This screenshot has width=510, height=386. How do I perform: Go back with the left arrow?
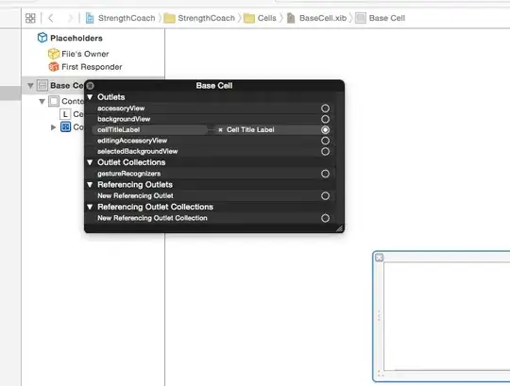click(x=51, y=18)
